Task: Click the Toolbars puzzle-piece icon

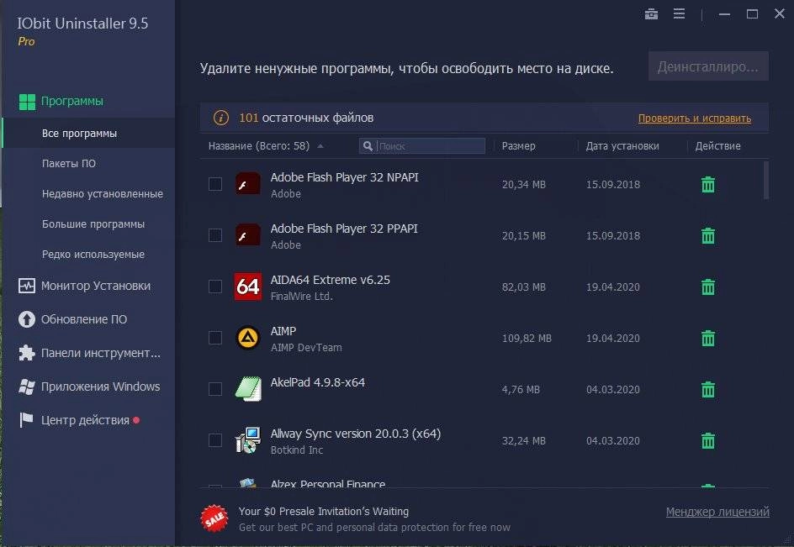Action: [27, 353]
